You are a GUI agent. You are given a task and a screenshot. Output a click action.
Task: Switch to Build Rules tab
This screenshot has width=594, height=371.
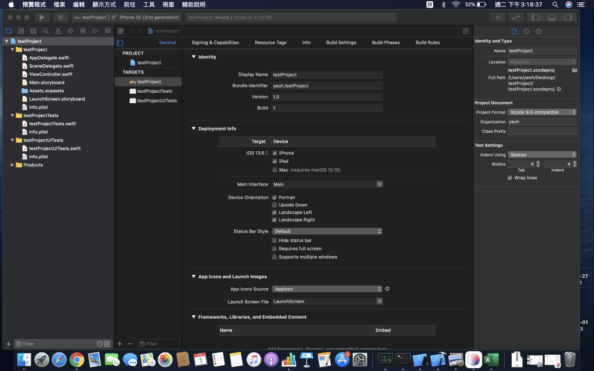[x=428, y=42]
